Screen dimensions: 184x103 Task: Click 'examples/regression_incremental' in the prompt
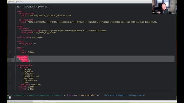tap(46, 95)
